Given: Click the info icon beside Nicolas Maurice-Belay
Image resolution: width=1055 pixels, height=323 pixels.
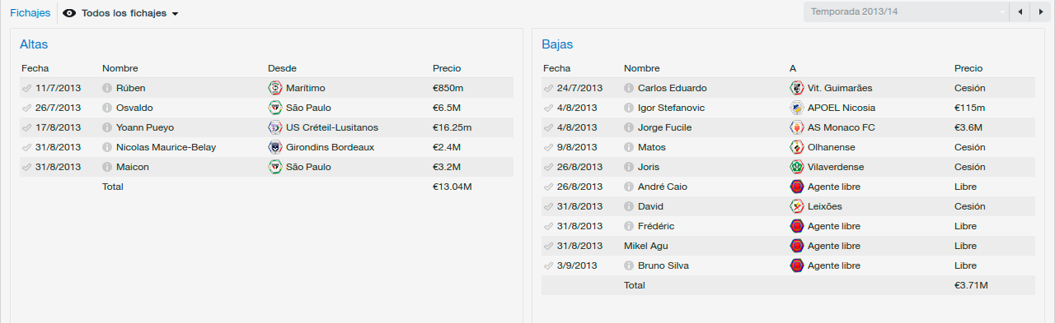Looking at the screenshot, I should pos(107,147).
